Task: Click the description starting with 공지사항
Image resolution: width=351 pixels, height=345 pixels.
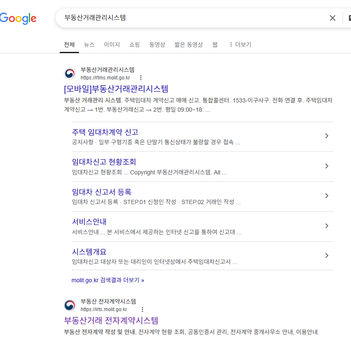Action: click(156, 142)
